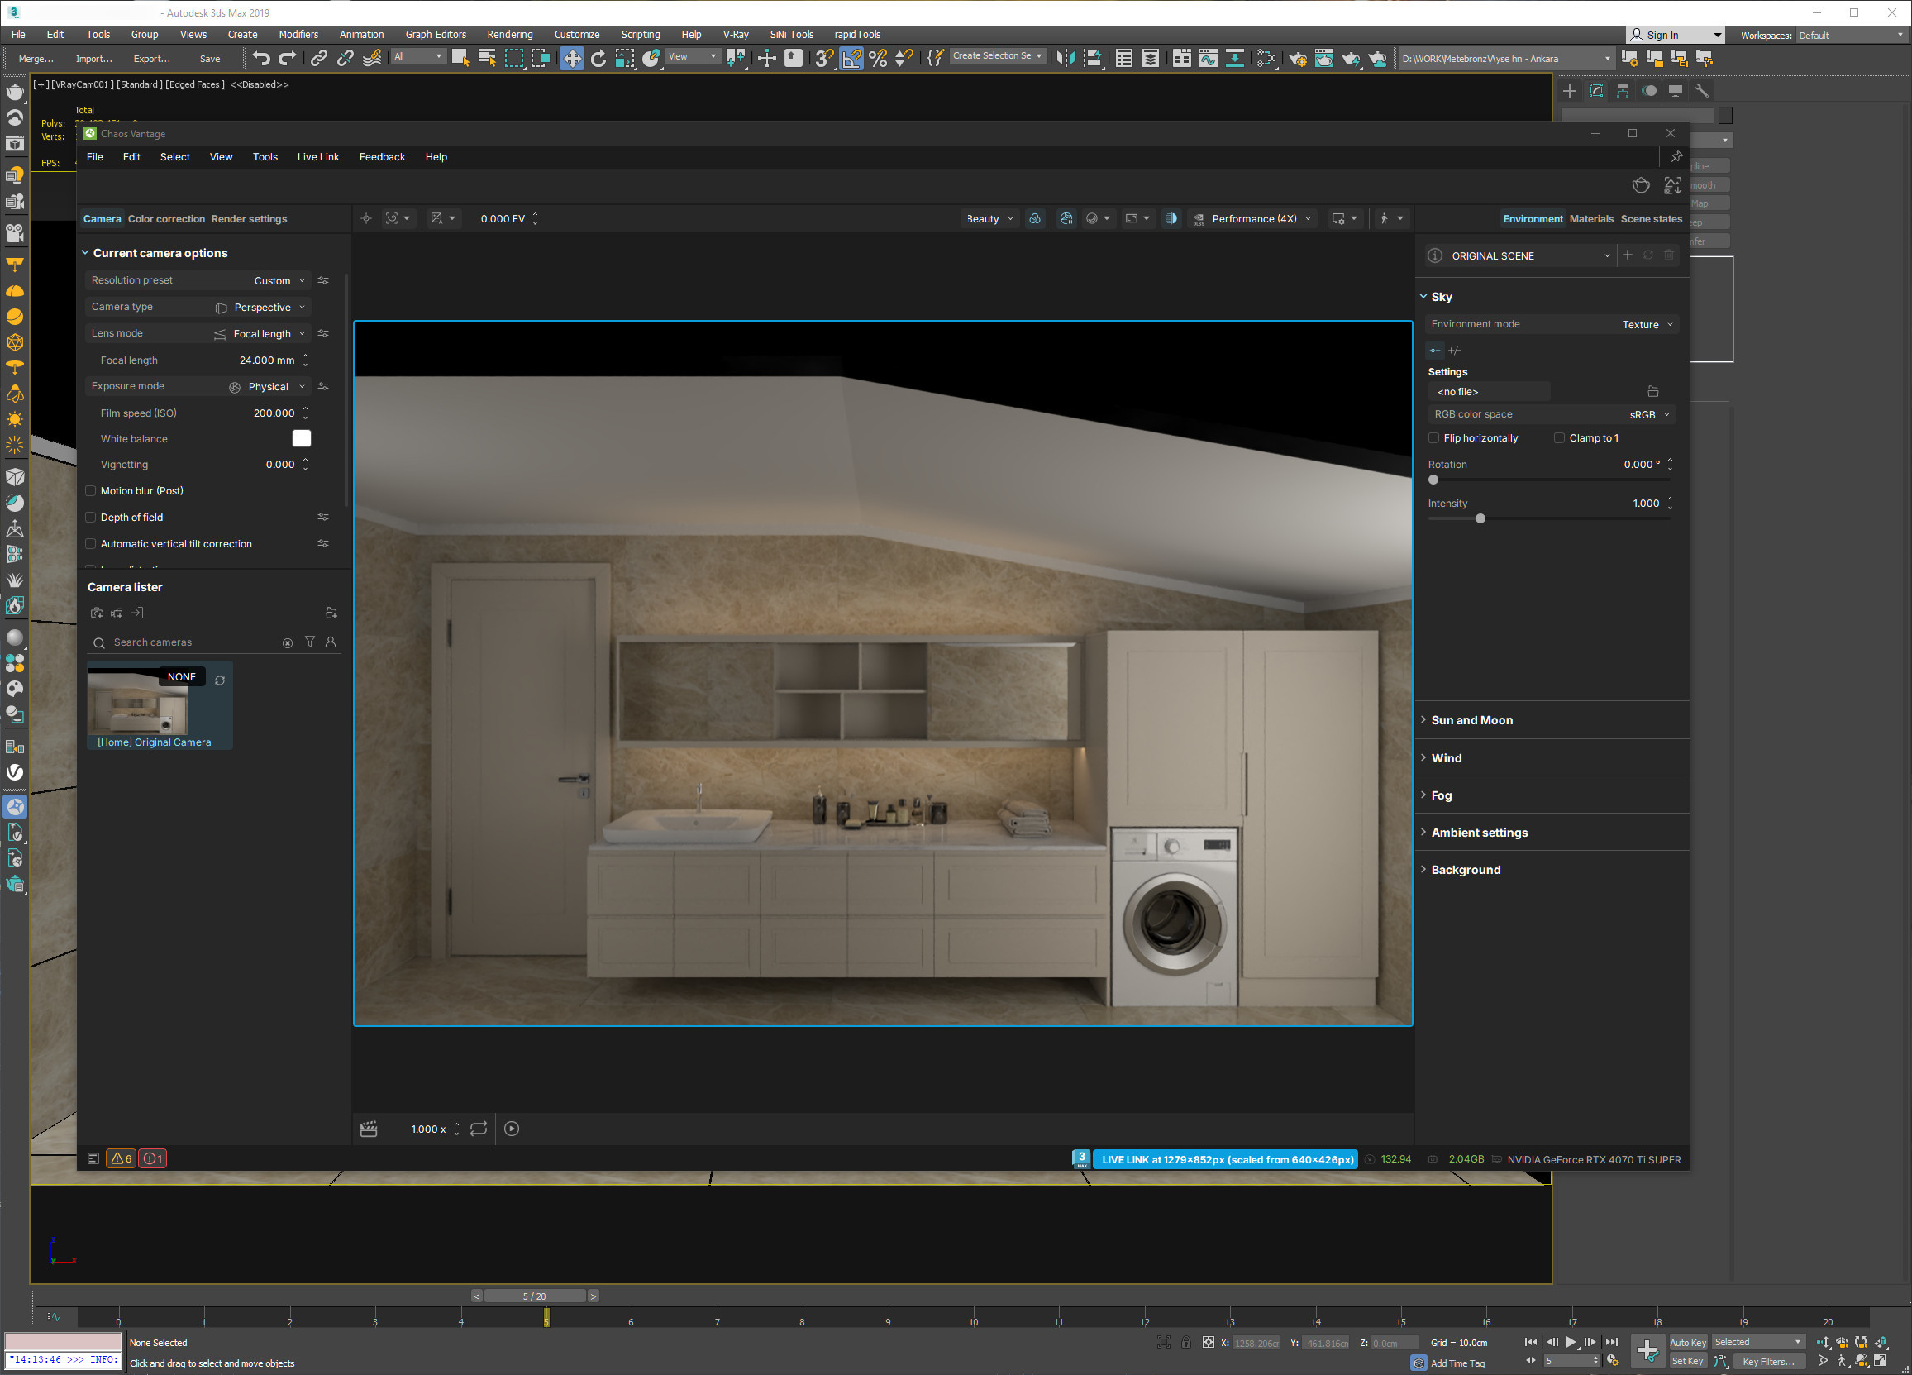Click the White balance color swatch
Image resolution: width=1912 pixels, height=1375 pixels.
[x=301, y=438]
